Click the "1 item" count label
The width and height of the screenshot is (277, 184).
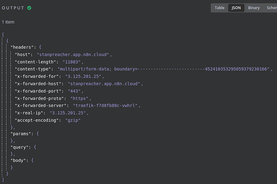pyautogui.click(x=8, y=22)
